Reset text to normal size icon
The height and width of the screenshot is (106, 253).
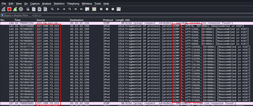click(x=113, y=9)
